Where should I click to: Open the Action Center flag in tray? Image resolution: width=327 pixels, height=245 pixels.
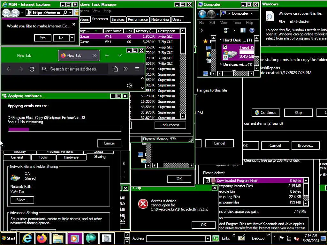point(281,238)
